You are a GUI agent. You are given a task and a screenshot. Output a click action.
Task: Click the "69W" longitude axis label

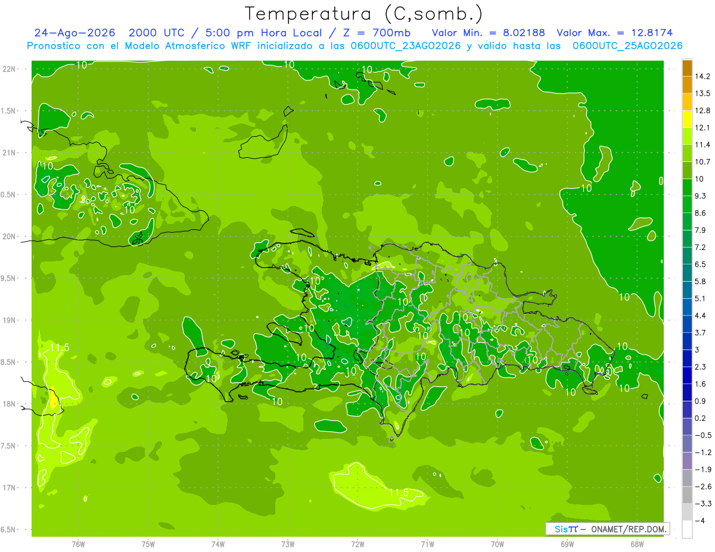pos(567,544)
